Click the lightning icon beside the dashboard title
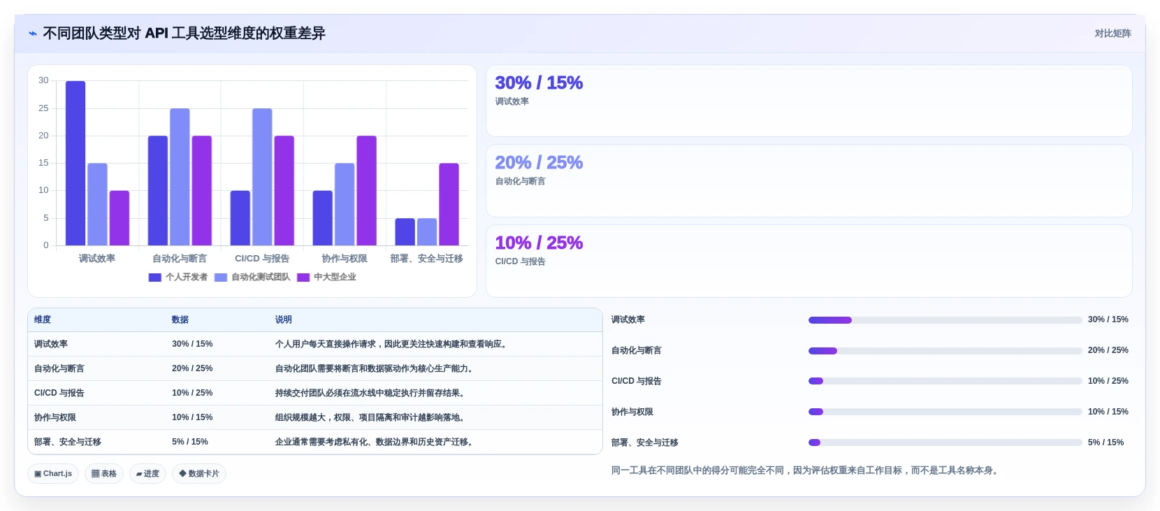 click(33, 34)
